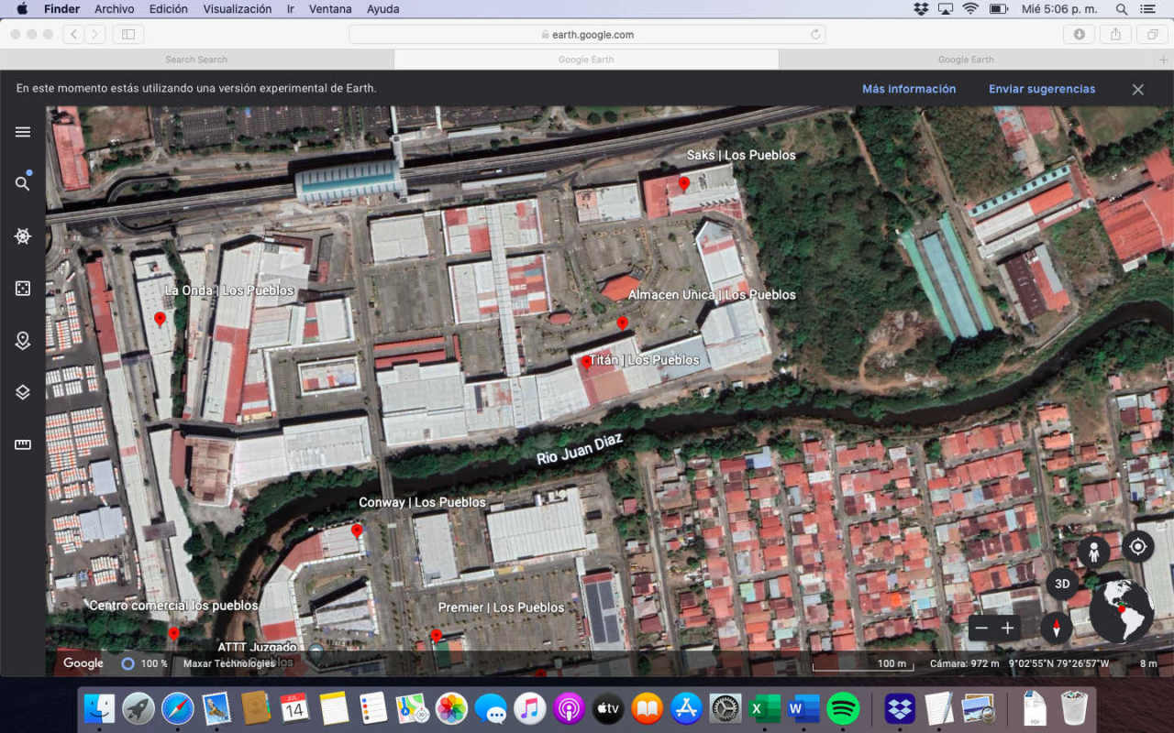
Task: Open the map style layers panel
Action: [x=22, y=392]
